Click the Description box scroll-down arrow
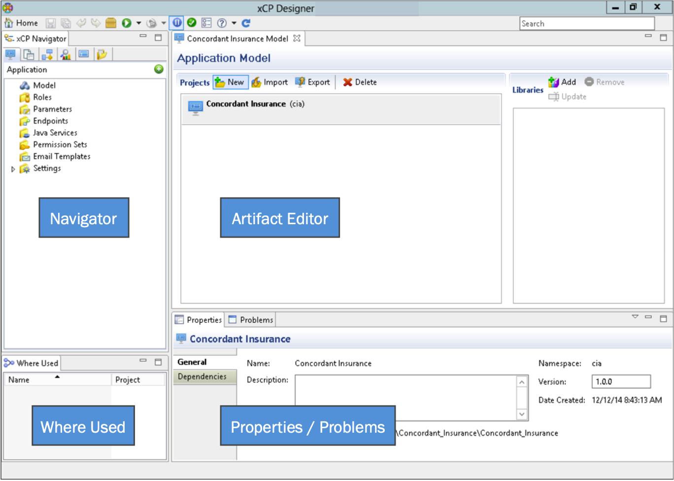 click(522, 414)
